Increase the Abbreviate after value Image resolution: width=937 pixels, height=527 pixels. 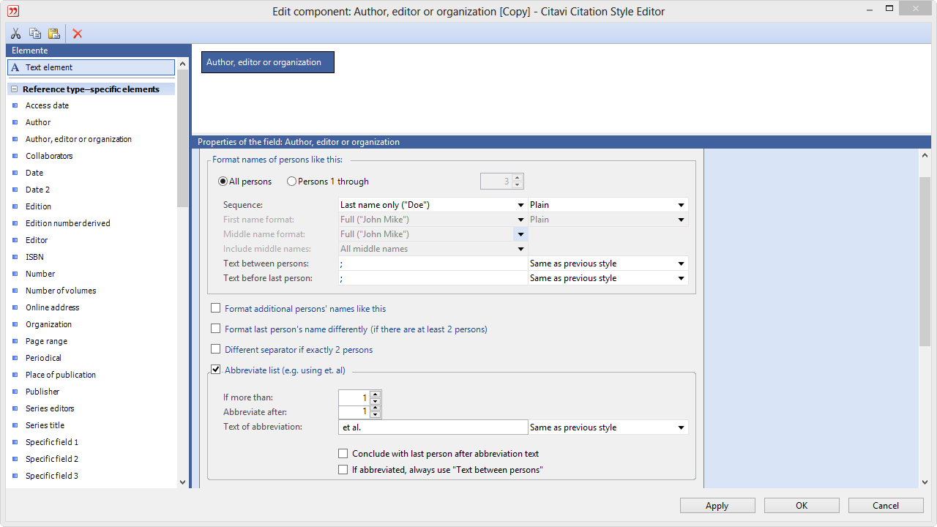tap(376, 408)
